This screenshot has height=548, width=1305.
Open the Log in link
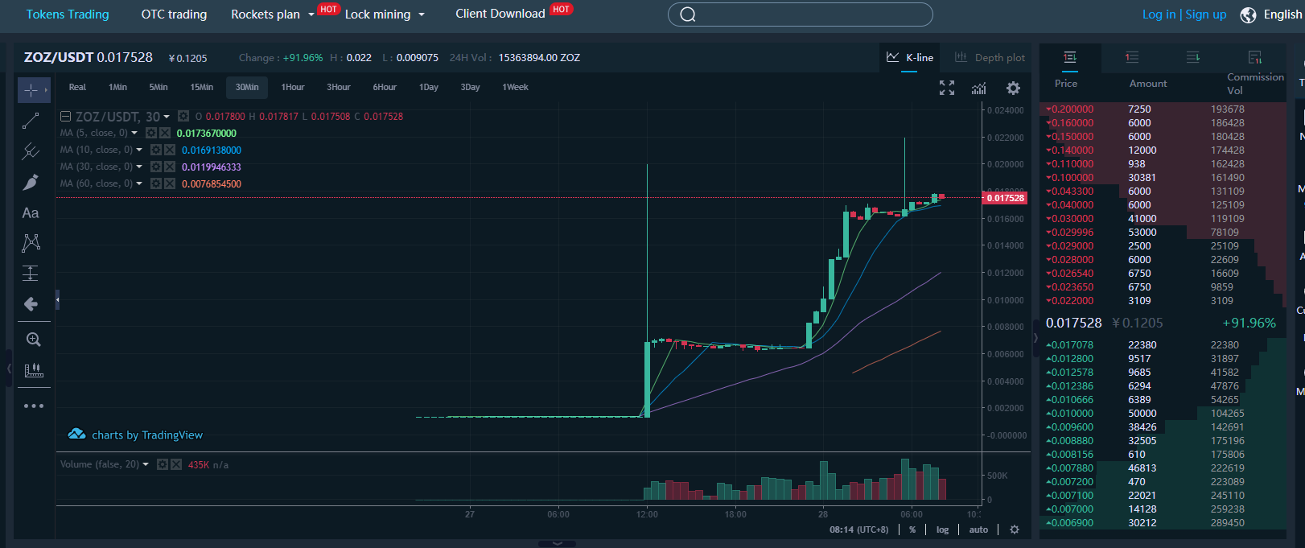1159,14
